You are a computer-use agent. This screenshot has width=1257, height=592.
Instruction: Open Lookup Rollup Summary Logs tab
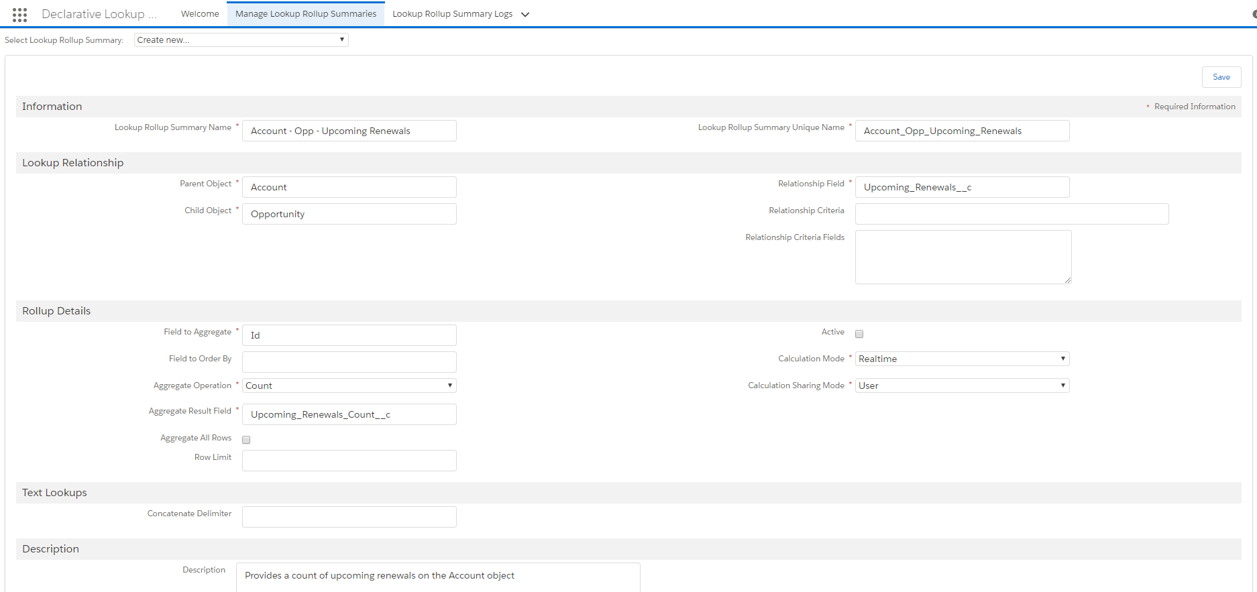coord(453,14)
